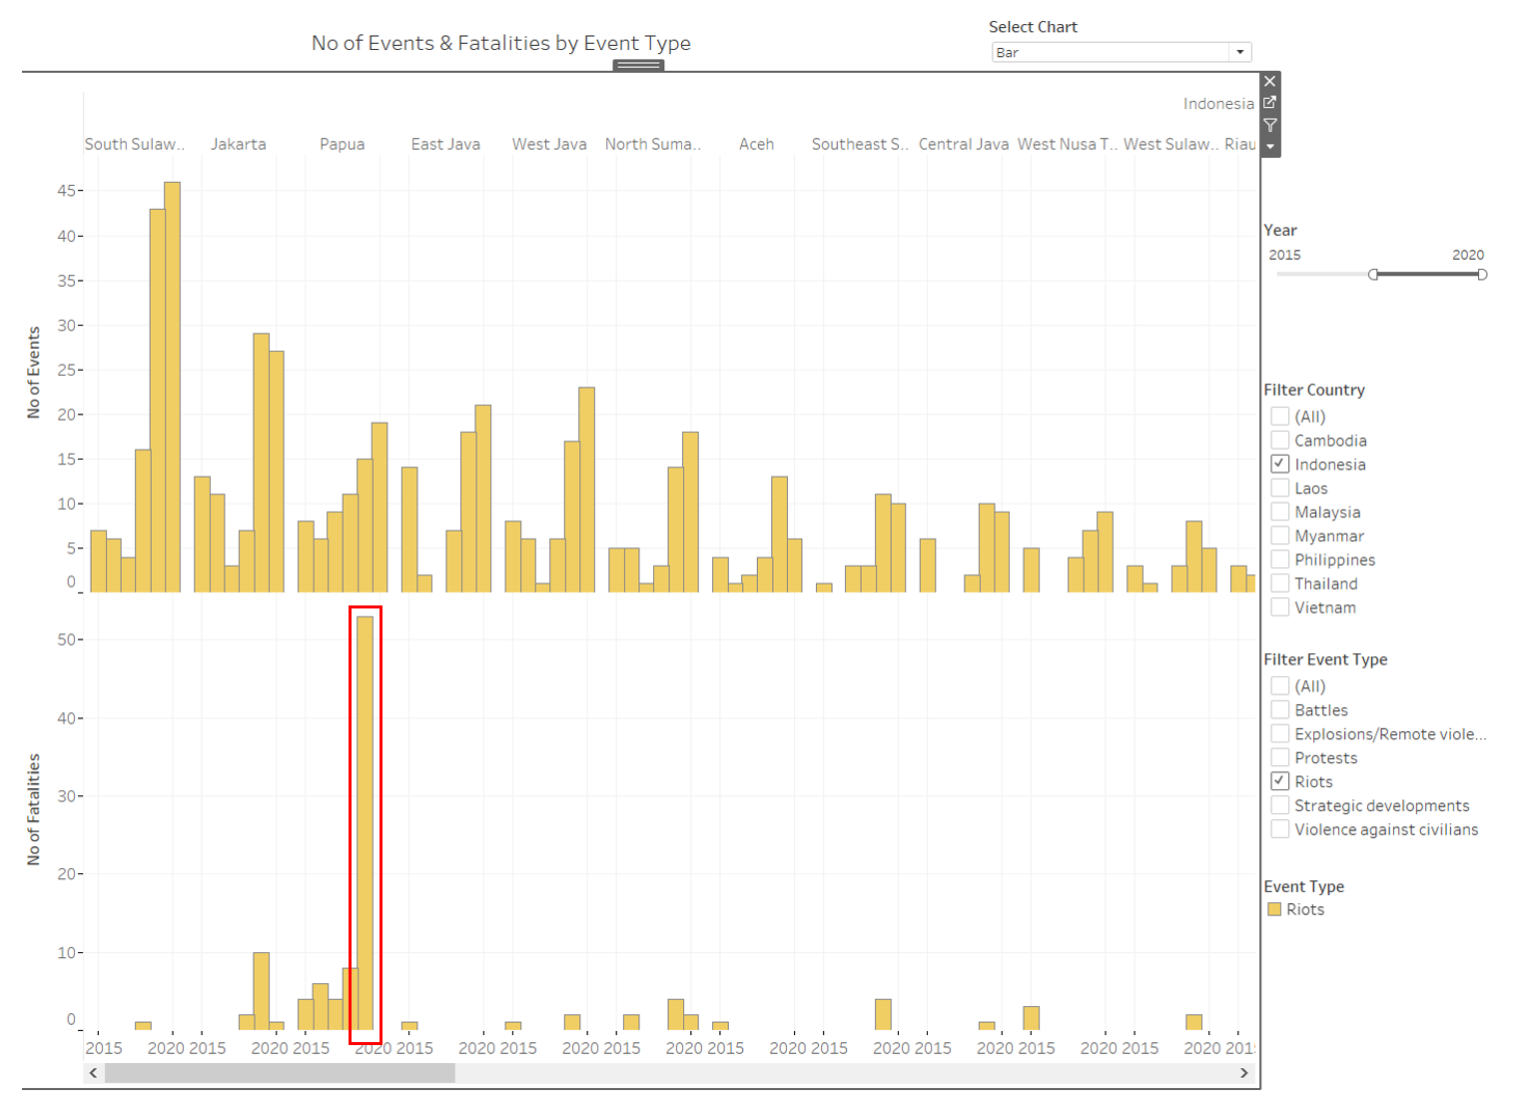Click the Year slider's right handle
The width and height of the screenshot is (1522, 1115).
pyautogui.click(x=1482, y=274)
